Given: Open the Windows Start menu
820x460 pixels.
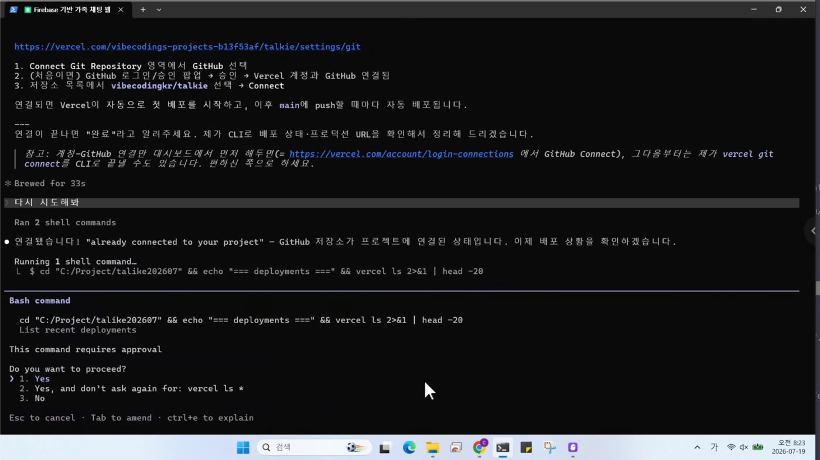Looking at the screenshot, I should coord(243,448).
